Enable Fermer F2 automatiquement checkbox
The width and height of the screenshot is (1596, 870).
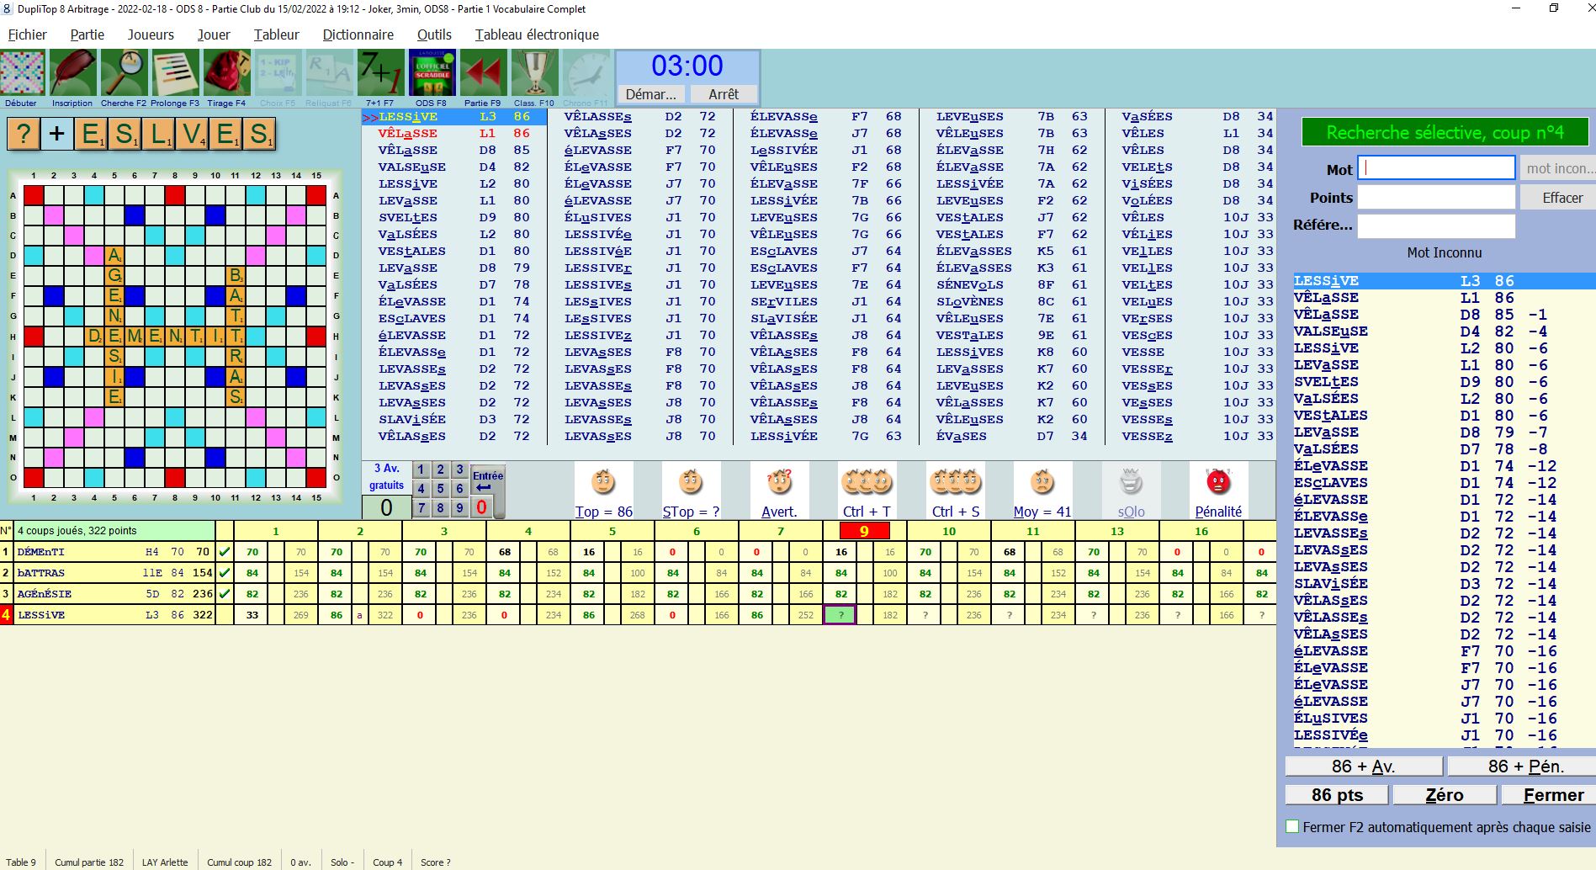click(1292, 826)
